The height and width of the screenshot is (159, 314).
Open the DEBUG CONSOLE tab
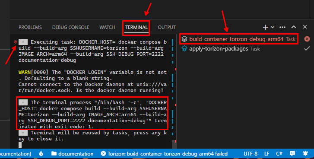click(70, 27)
